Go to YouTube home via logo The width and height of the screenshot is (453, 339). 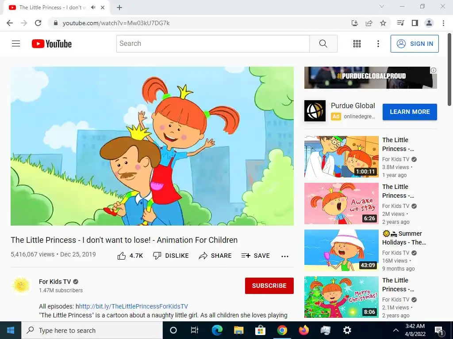point(52,44)
